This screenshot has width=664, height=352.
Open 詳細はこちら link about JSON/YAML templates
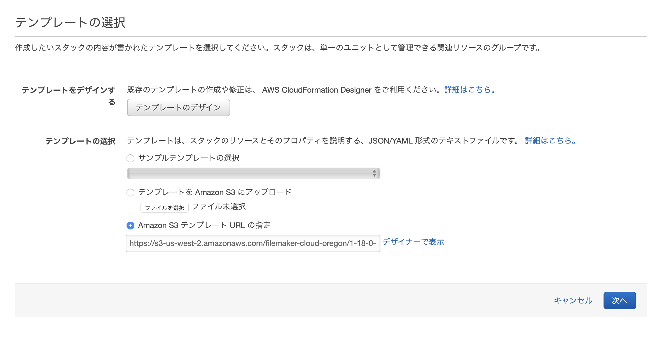tap(550, 141)
